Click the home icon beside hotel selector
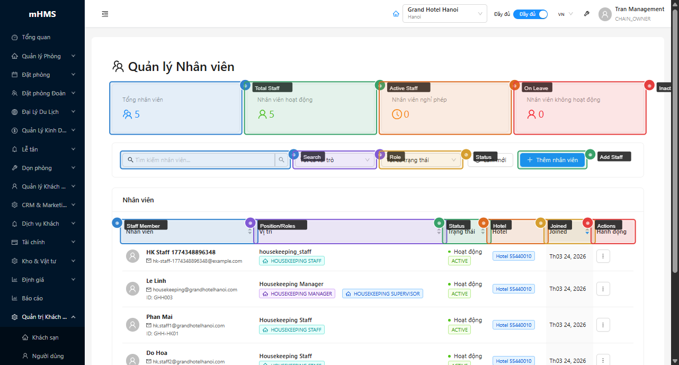 (x=396, y=14)
